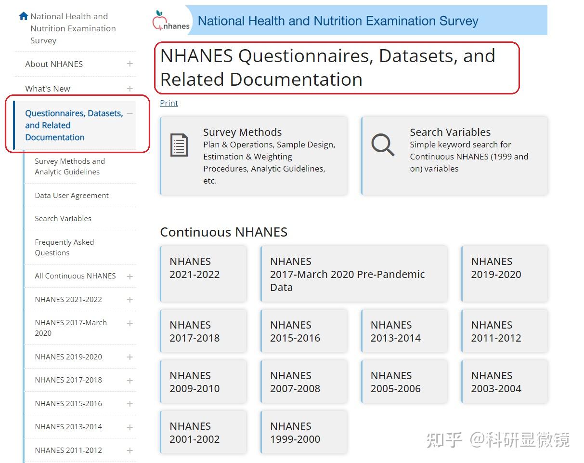Select the NHANES 2017-March 2020 Pre-Pandemic Data tile
The image size is (584, 463).
click(354, 274)
